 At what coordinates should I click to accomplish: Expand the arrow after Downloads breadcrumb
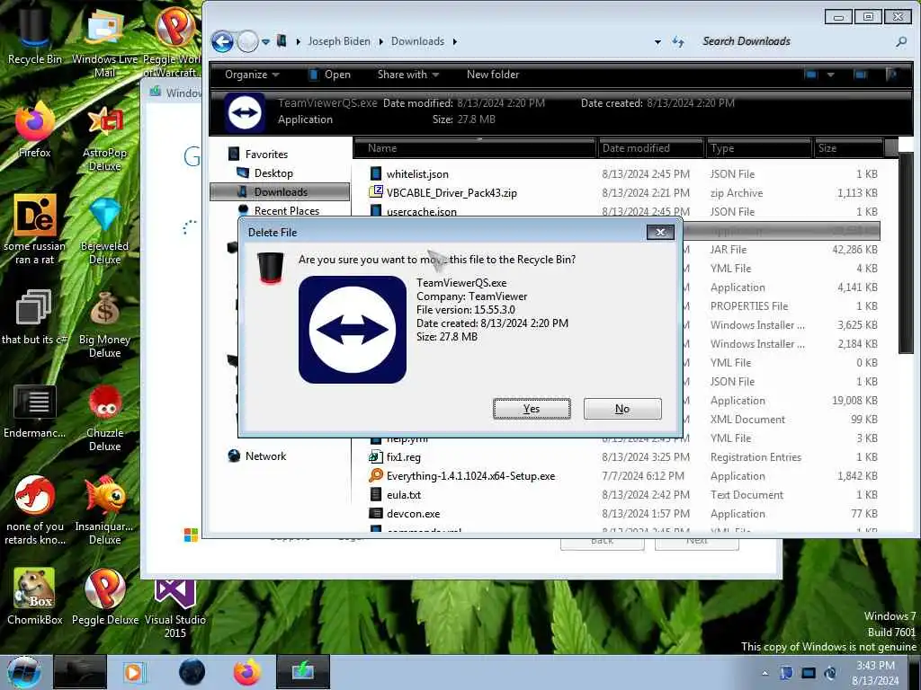pyautogui.click(x=454, y=41)
